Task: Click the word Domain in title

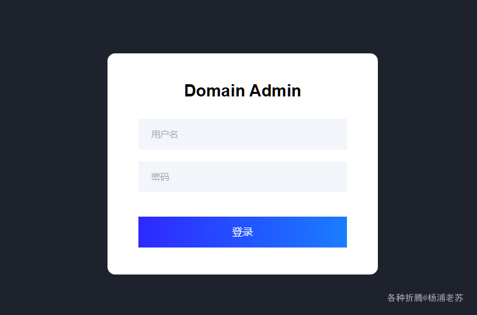Action: pos(214,91)
